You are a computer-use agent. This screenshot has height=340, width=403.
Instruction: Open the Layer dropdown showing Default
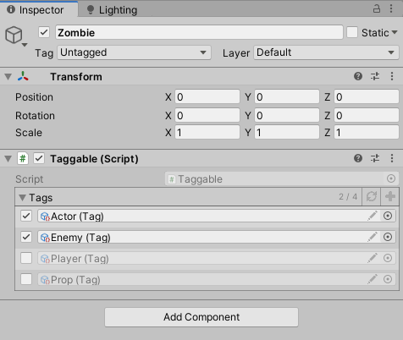tap(326, 52)
